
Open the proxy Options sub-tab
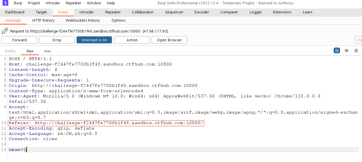click(118, 20)
